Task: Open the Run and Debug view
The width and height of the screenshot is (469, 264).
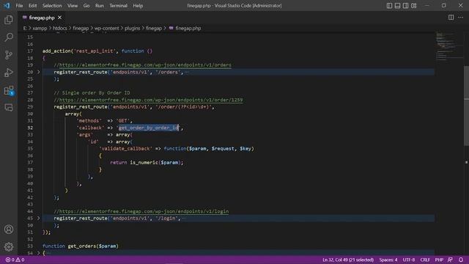Action: tap(9, 73)
